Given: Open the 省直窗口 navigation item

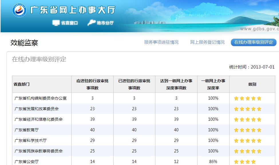Looking at the screenshot, I should click(69, 23).
